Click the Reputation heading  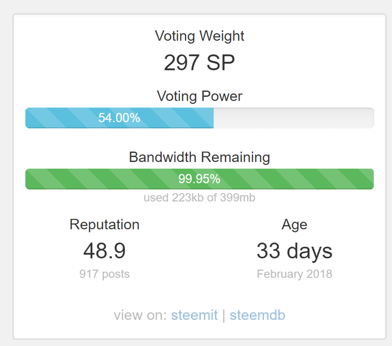104,224
